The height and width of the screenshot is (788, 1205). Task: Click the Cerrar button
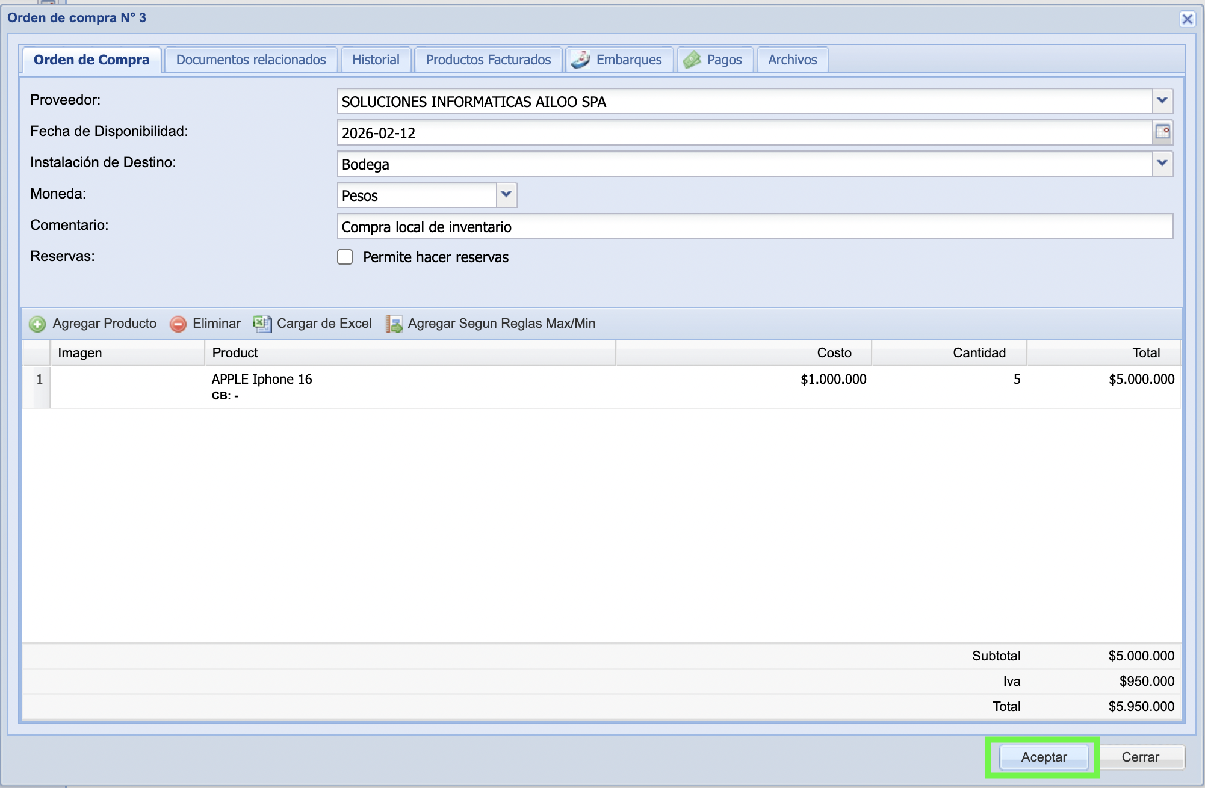pyautogui.click(x=1140, y=757)
